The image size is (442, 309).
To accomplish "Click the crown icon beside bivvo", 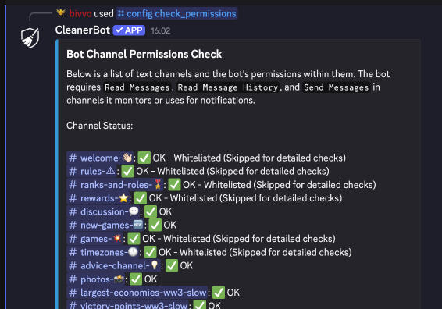I will tap(61, 13).
